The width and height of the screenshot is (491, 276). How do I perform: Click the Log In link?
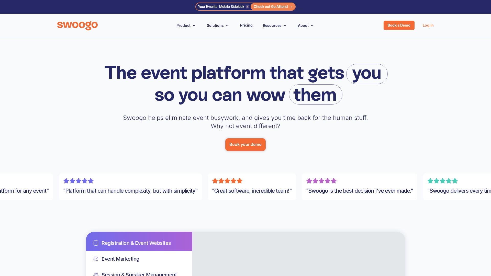point(428,25)
